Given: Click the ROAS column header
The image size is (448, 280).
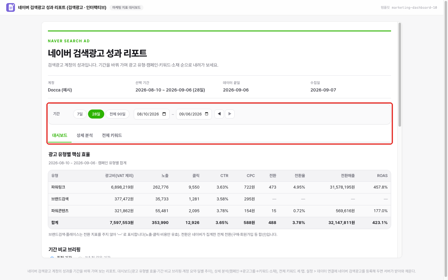Looking at the screenshot, I should pos(382,176).
